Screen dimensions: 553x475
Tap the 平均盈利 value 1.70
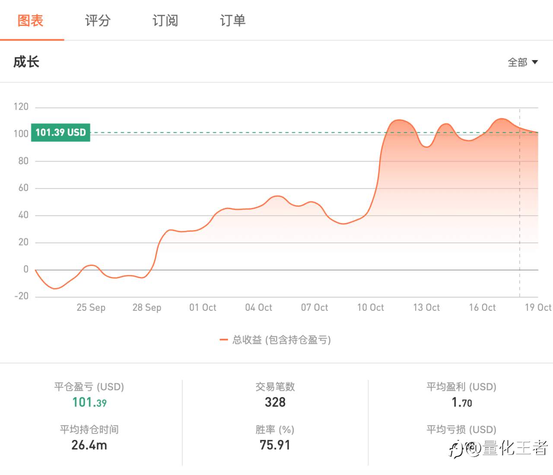coord(461,402)
